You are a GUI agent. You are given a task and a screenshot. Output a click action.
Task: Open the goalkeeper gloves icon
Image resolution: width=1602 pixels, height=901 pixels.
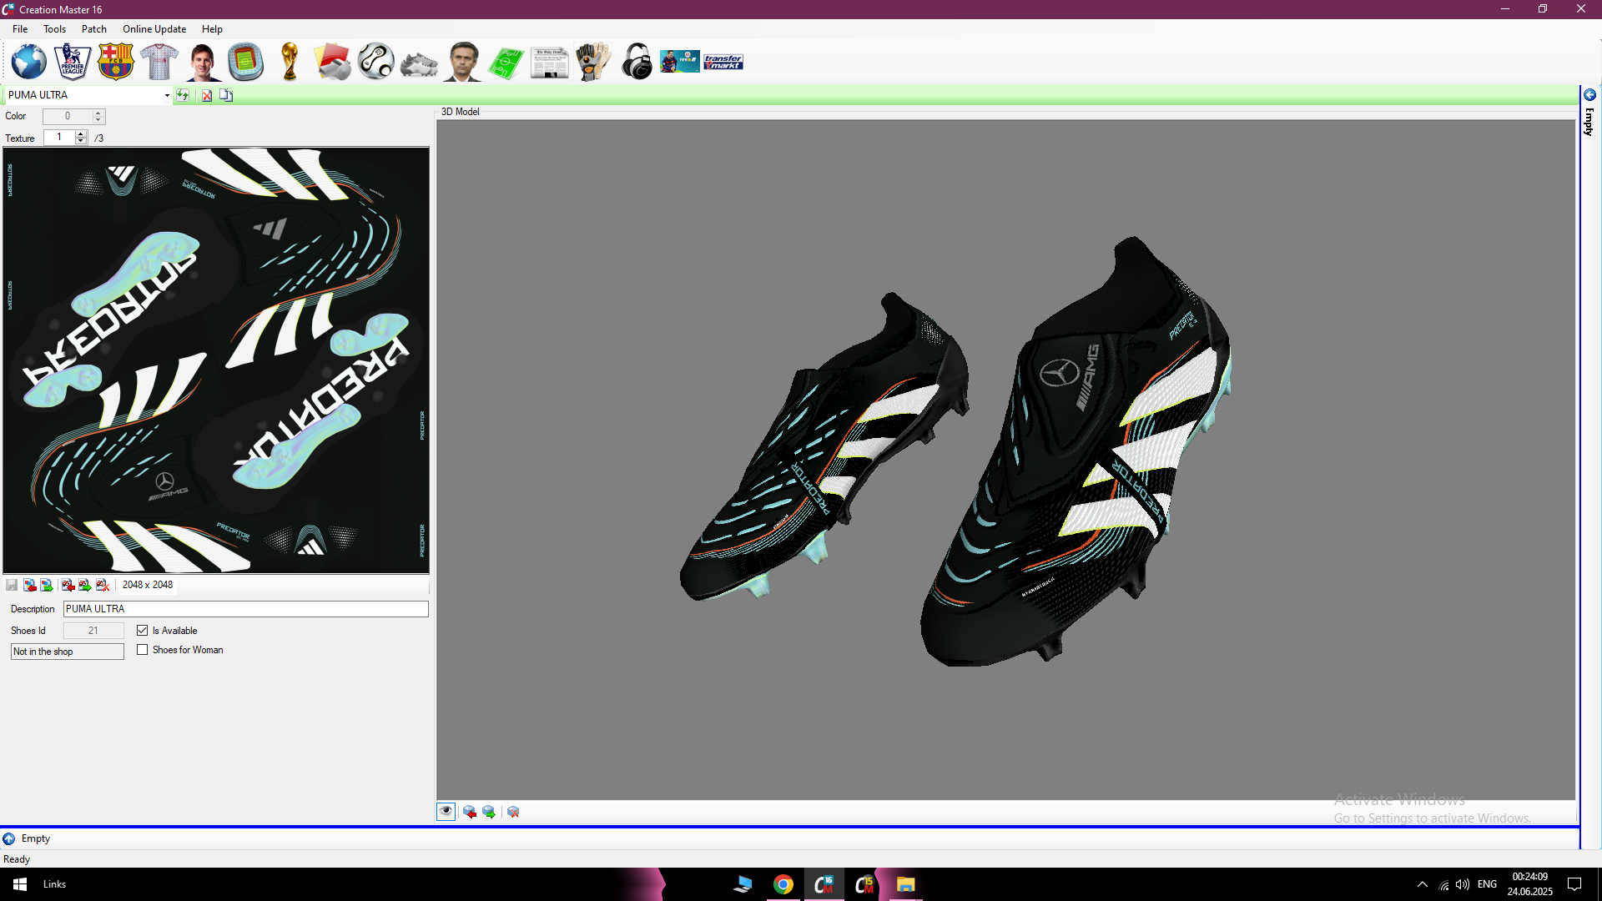(593, 62)
